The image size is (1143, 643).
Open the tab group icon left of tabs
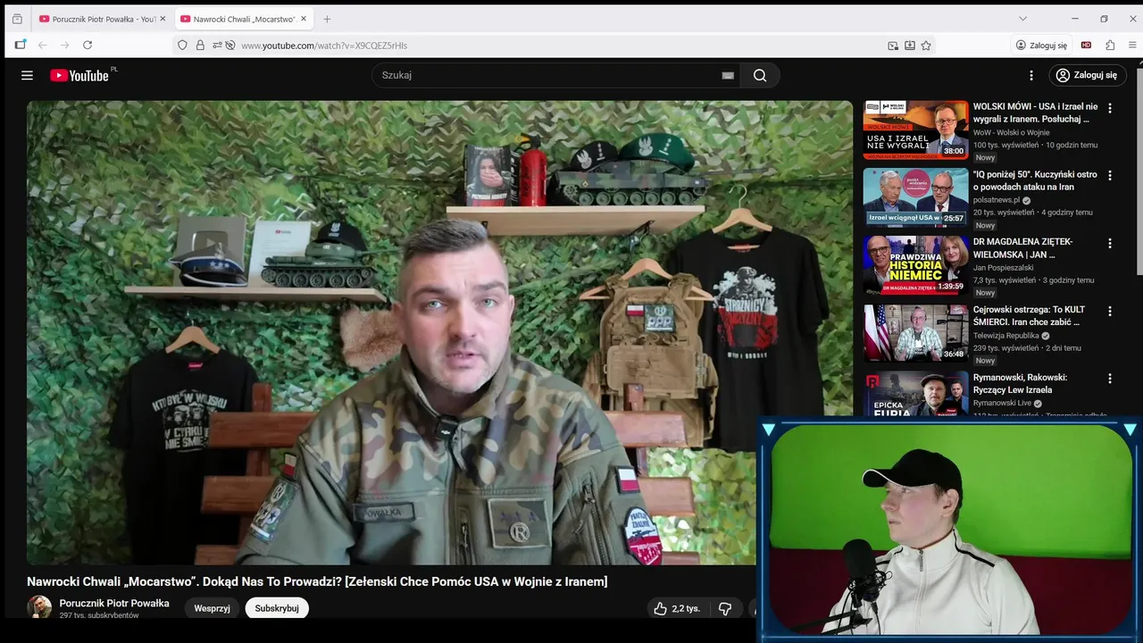(x=17, y=19)
